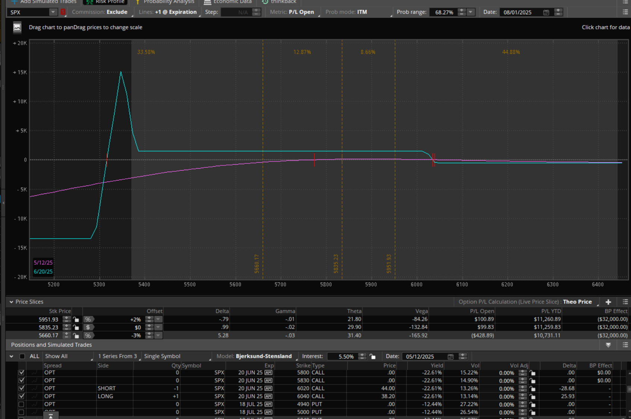Open calendar icon next to 05/12/2025 date
The width and height of the screenshot is (631, 419).
[x=451, y=356]
